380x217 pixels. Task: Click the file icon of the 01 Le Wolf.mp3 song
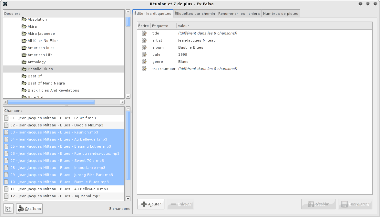6,118
